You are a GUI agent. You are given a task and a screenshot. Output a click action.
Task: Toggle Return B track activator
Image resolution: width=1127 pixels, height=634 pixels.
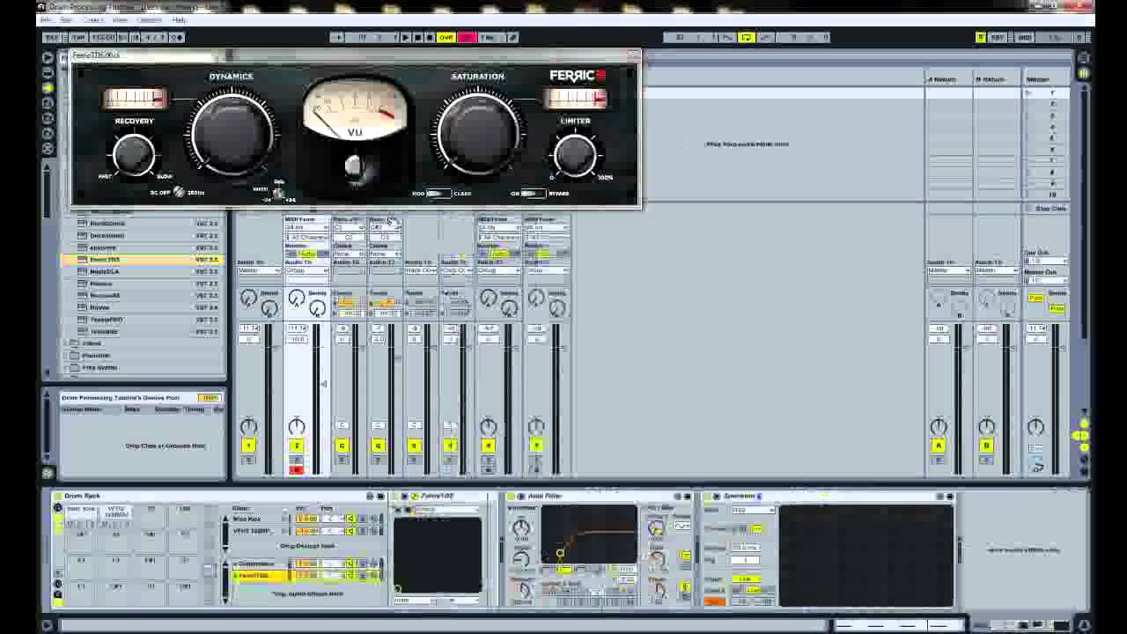pos(986,446)
